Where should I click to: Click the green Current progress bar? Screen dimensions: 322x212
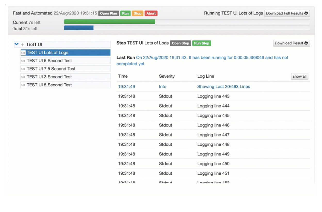[x=109, y=22]
